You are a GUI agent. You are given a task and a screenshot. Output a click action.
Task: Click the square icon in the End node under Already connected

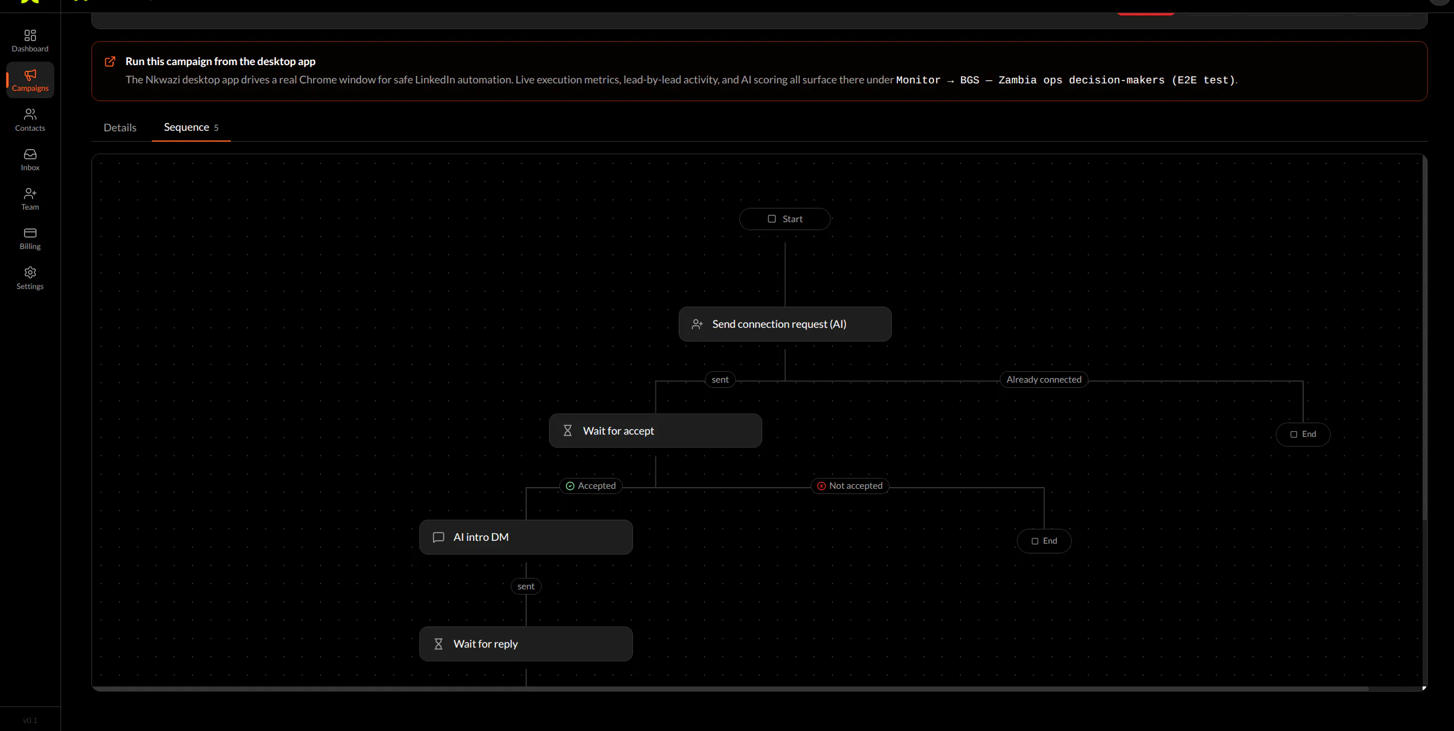point(1293,435)
